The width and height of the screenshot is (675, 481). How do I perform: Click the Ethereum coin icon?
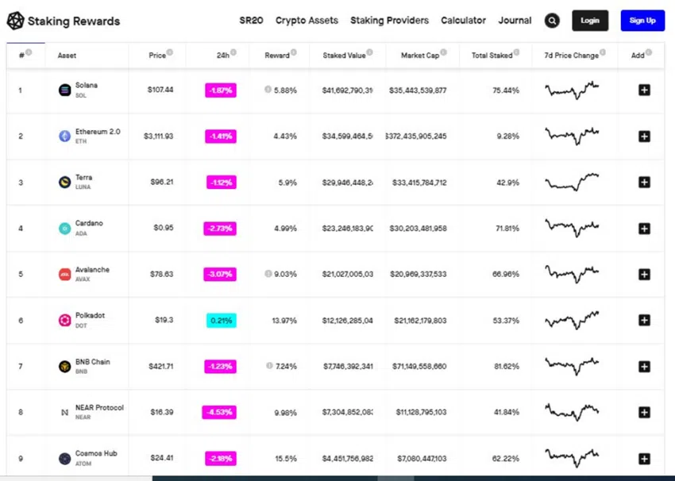[64, 137]
